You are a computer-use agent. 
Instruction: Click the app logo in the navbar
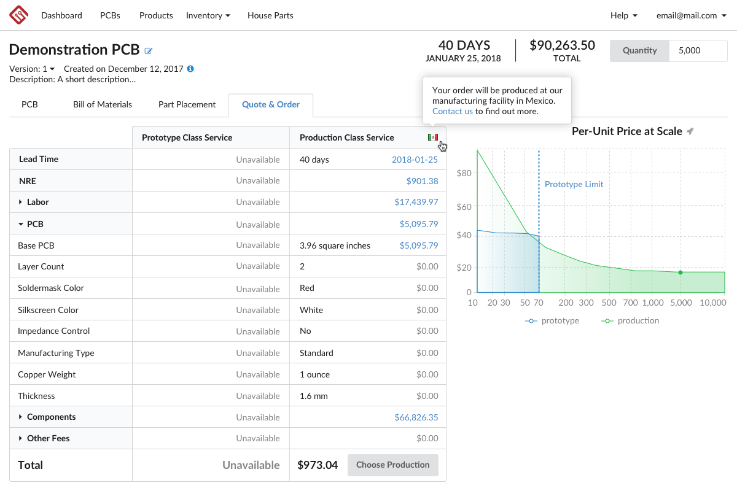[19, 15]
